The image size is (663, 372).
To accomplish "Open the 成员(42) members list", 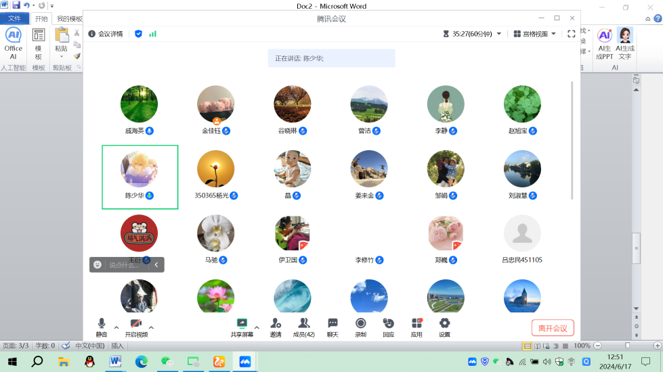I will pyautogui.click(x=303, y=324).
